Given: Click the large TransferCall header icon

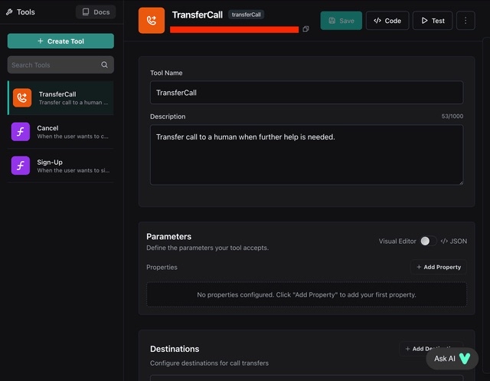Looking at the screenshot, I should tap(152, 21).
